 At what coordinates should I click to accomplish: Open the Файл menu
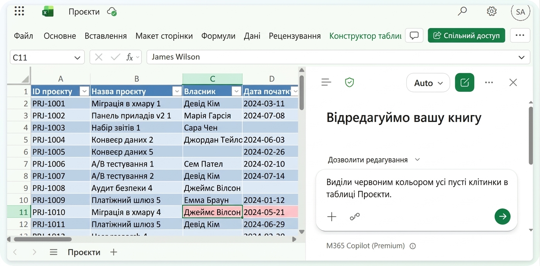(24, 36)
